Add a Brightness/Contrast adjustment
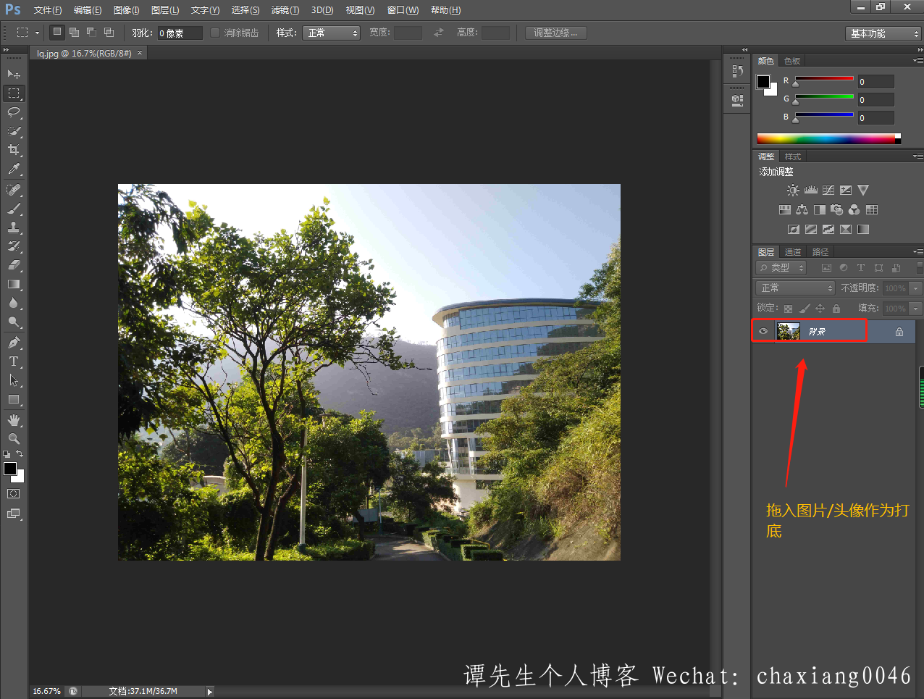This screenshot has height=699, width=924. (x=793, y=191)
